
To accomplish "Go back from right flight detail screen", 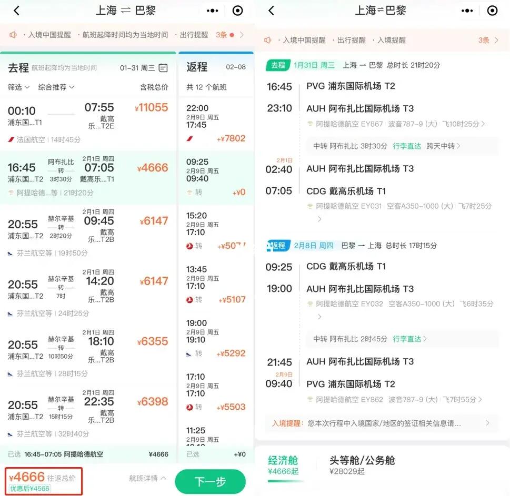I will (271, 11).
